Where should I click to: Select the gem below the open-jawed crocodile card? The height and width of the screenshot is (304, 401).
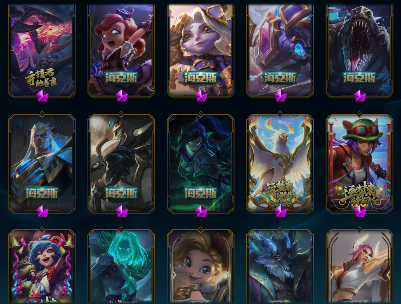[x=360, y=96]
